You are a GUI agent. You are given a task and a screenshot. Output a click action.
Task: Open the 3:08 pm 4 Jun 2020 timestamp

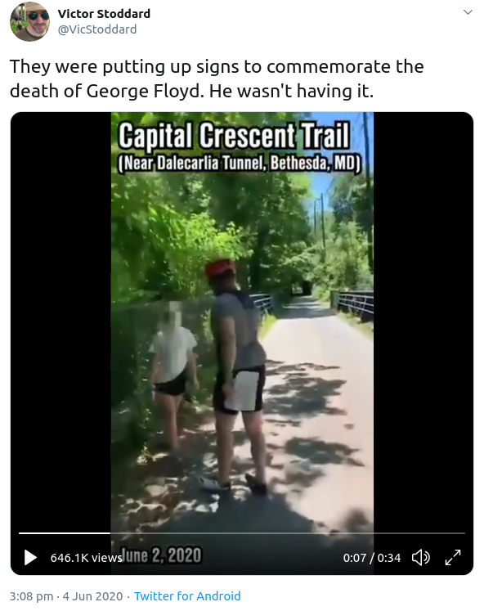(x=66, y=595)
